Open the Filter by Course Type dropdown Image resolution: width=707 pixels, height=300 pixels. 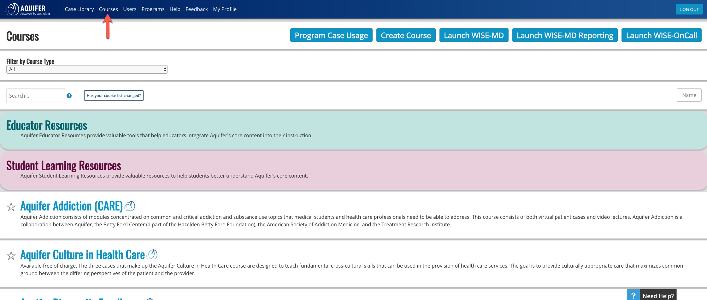[x=87, y=69]
